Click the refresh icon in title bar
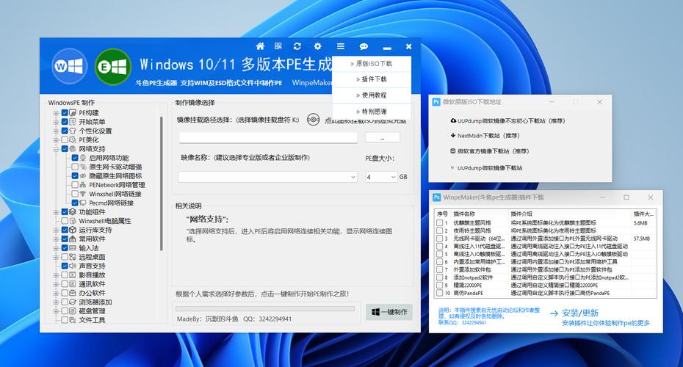This screenshot has height=367, width=683. tap(297, 46)
